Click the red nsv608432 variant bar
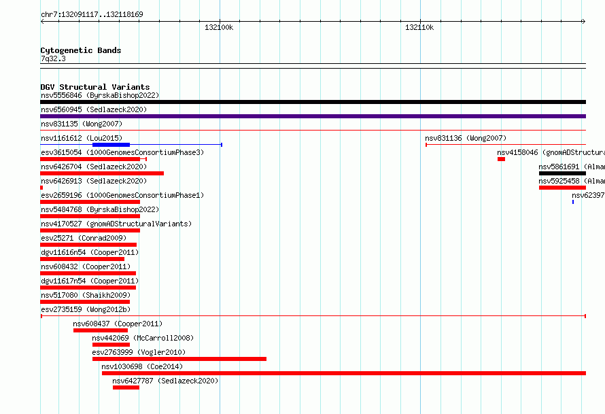Image resolution: width=605 pixels, height=414 pixels. tap(88, 273)
